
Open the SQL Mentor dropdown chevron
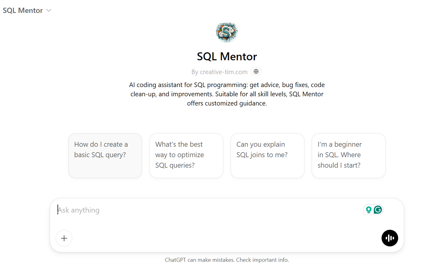tap(48, 10)
